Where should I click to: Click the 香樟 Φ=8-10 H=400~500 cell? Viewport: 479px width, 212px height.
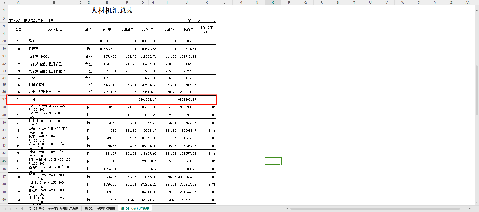(x=54, y=130)
